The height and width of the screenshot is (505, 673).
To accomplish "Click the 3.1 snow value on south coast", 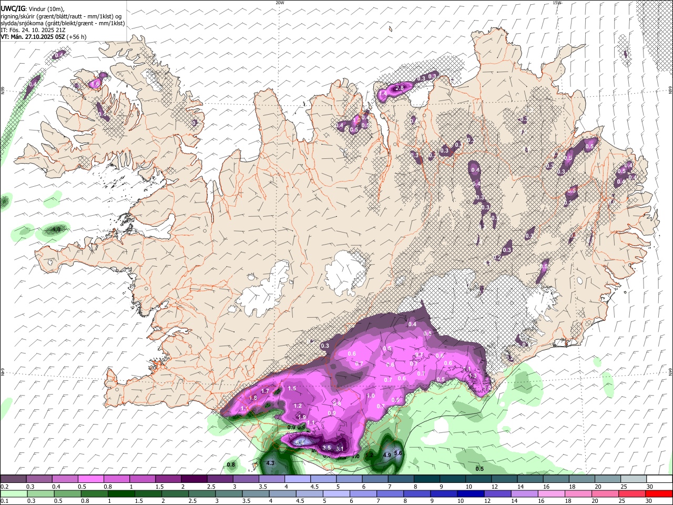I will click(340, 449).
